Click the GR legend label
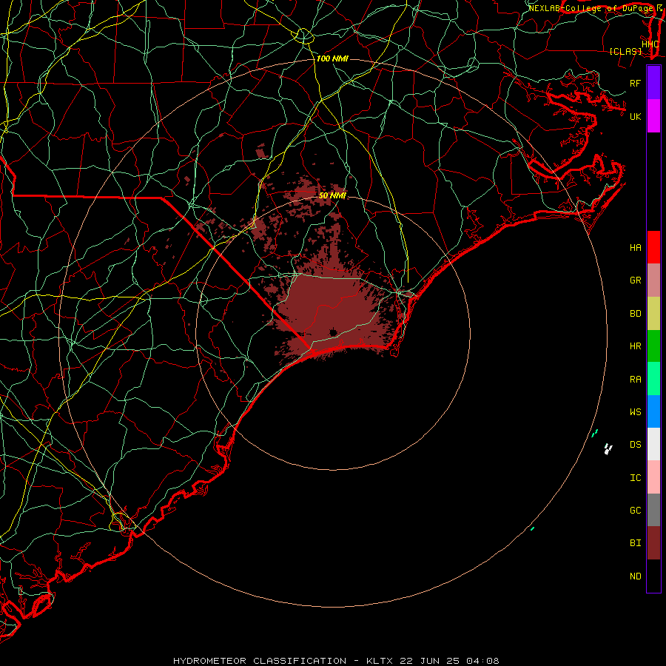The image size is (666, 666). click(x=635, y=280)
